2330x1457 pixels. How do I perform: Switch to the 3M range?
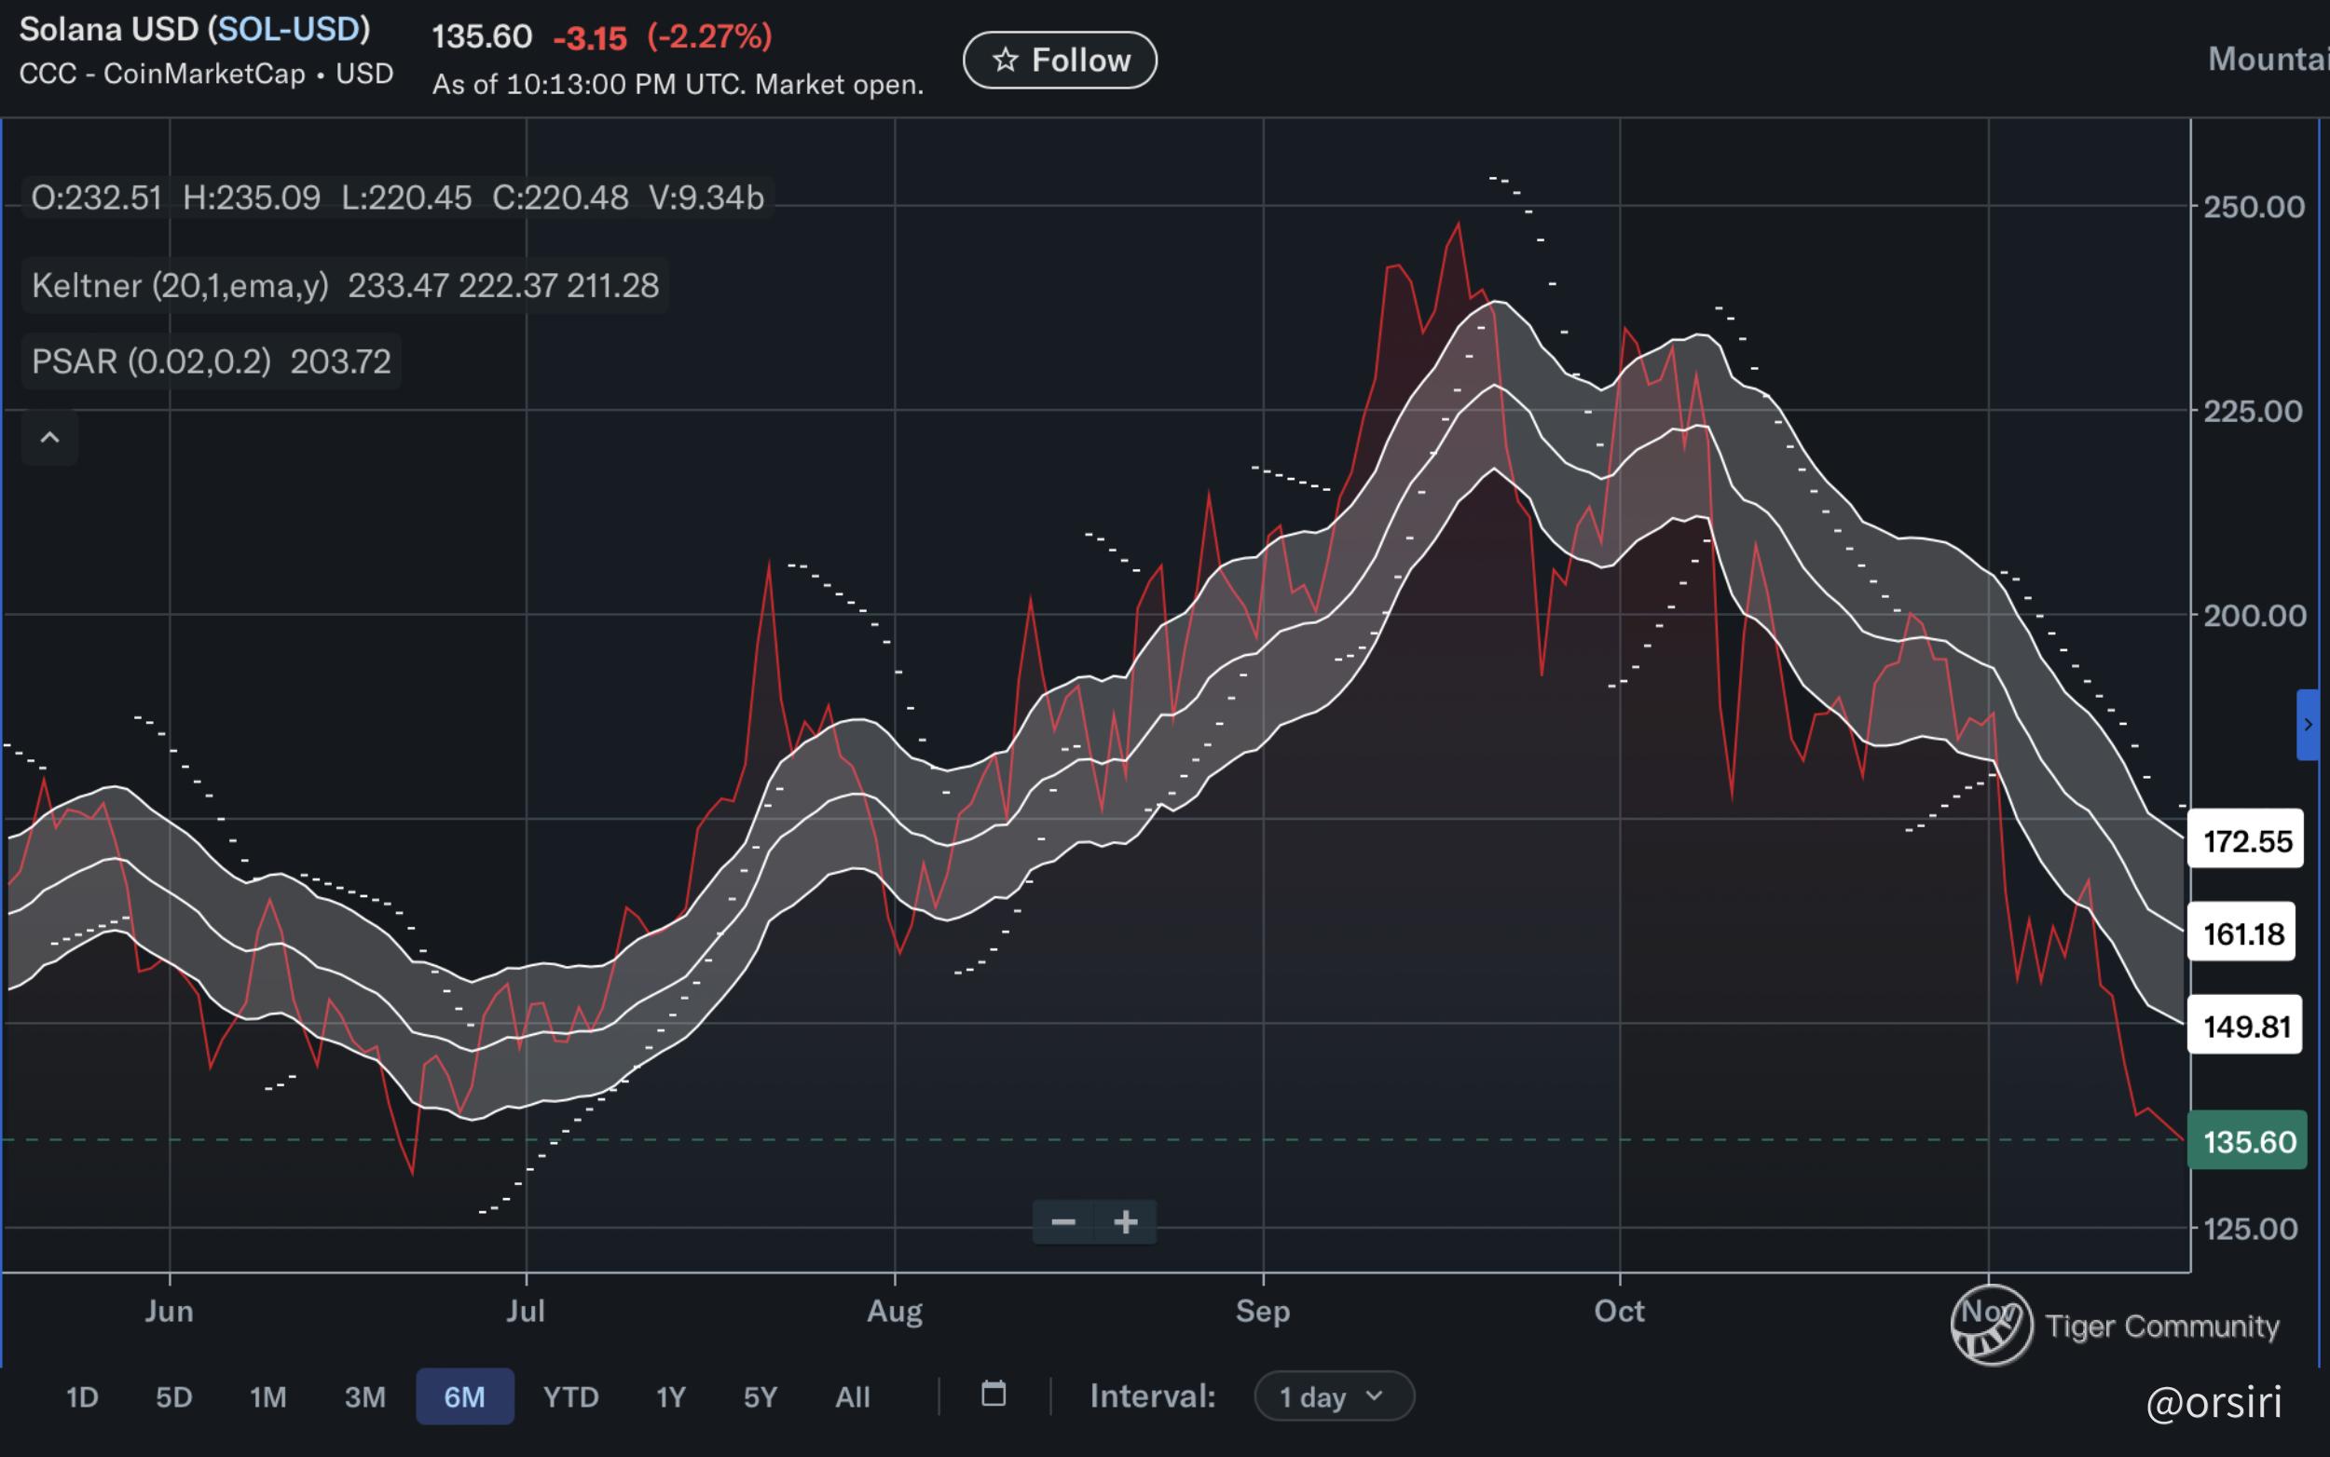[365, 1396]
